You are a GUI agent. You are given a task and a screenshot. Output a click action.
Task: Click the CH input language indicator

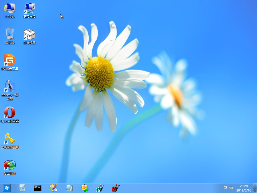[x=225, y=187]
